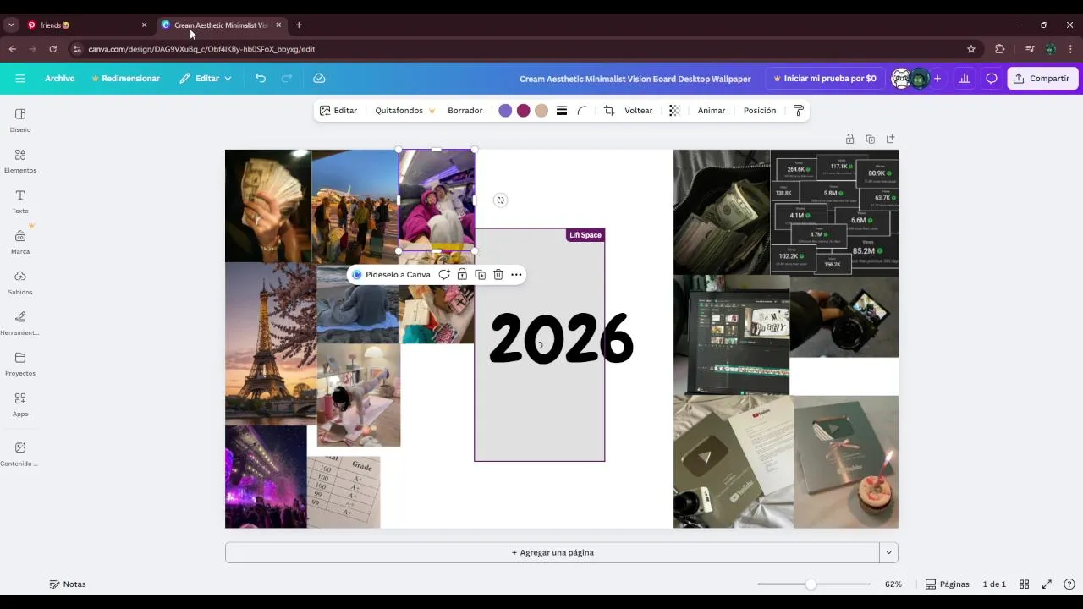Enter fullscreen presentation mode

[1047, 584]
